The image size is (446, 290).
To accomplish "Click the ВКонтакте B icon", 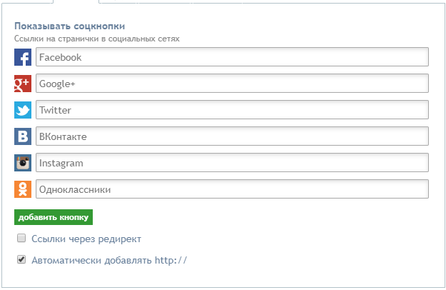I will 23,136.
